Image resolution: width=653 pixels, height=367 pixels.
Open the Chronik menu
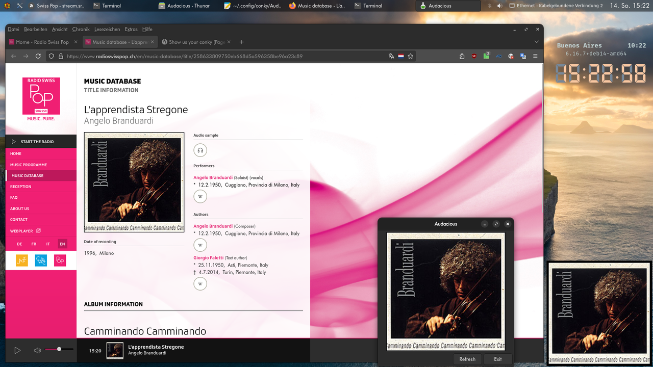pos(81,30)
